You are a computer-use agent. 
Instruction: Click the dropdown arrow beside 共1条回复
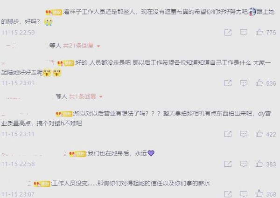tap(101, 97)
